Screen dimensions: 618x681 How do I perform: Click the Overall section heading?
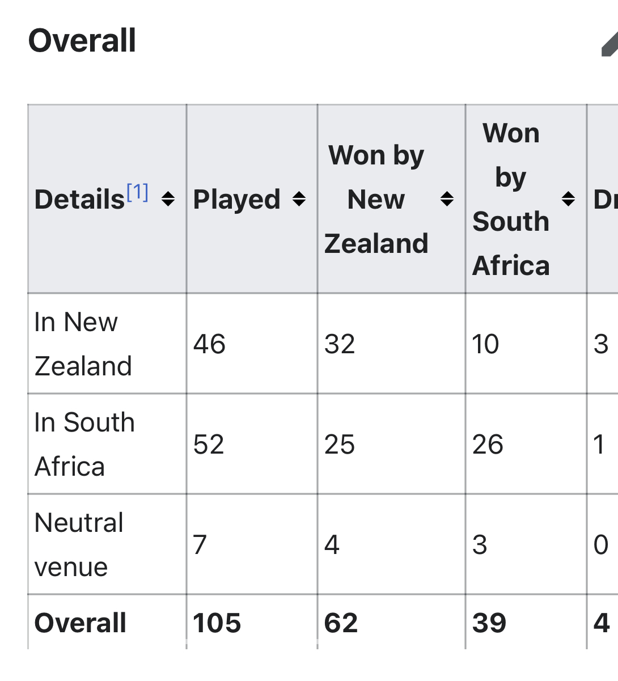pyautogui.click(x=82, y=41)
